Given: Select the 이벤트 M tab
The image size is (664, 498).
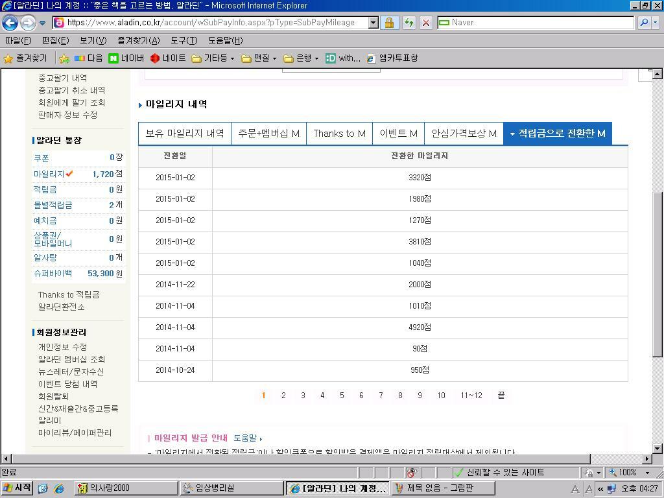Looking at the screenshot, I should 399,134.
